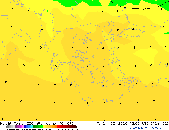Screen dimensions: 169x130
Task: Pick the cyan legend color near -18
Action: point(32,127)
